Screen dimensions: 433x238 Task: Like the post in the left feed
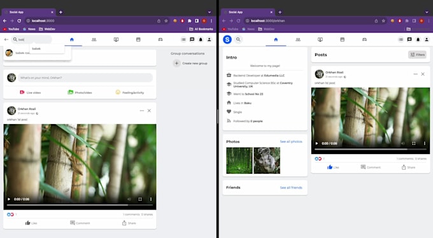pyautogui.click(x=31, y=223)
